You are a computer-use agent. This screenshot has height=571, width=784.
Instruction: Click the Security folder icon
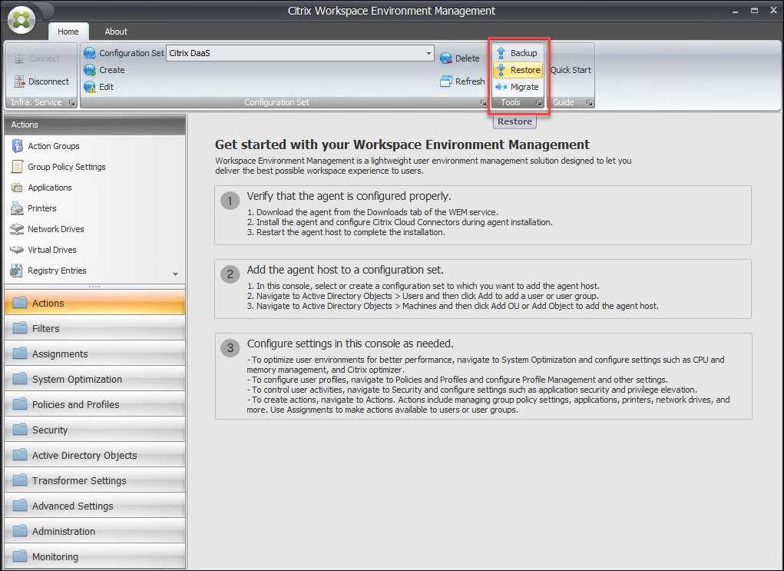tap(20, 430)
